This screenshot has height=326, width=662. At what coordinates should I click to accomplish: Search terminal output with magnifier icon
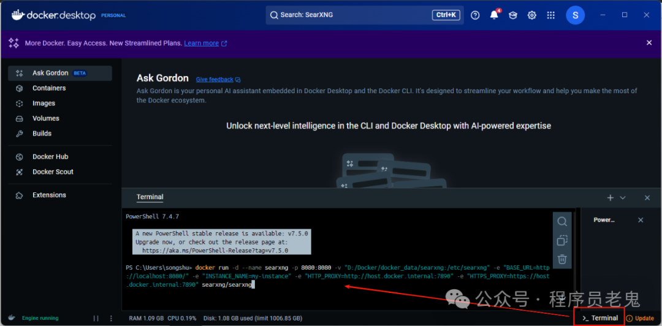pos(562,222)
